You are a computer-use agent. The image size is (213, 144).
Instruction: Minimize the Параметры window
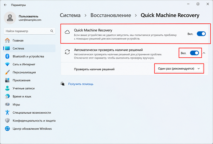tap(188, 4)
